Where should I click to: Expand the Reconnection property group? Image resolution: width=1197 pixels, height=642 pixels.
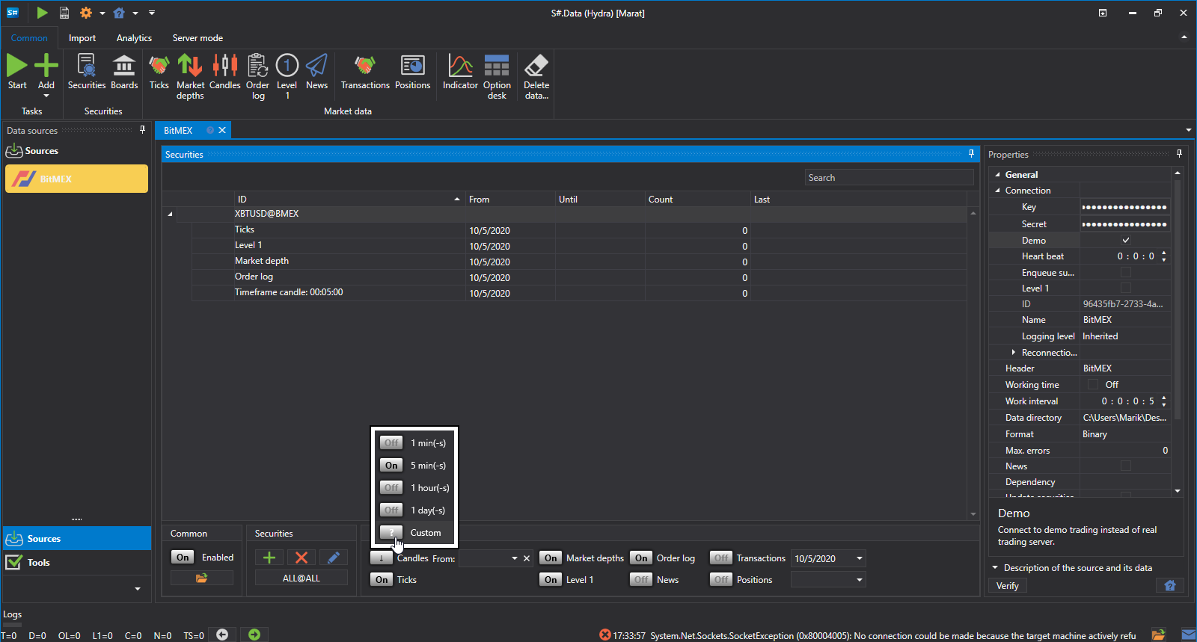pyautogui.click(x=1014, y=353)
